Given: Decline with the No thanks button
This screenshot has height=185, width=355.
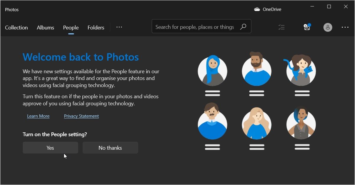Looking at the screenshot, I should point(110,148).
